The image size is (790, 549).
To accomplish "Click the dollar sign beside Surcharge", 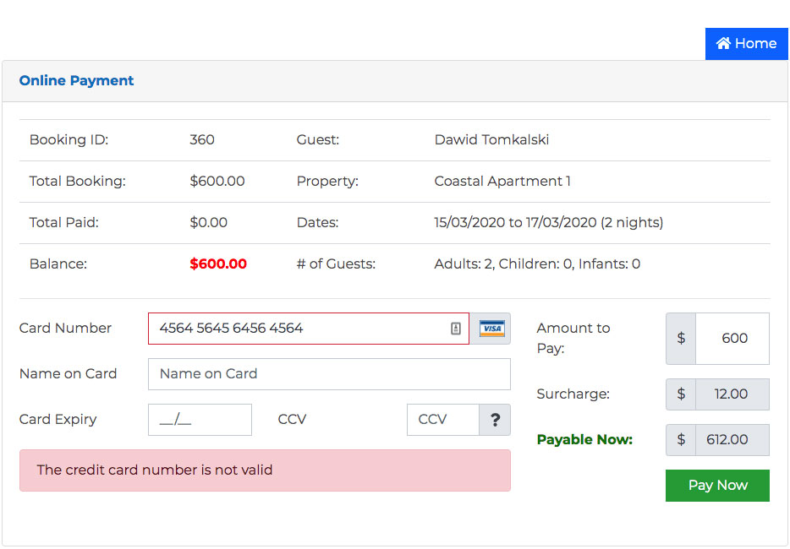I will pos(681,394).
